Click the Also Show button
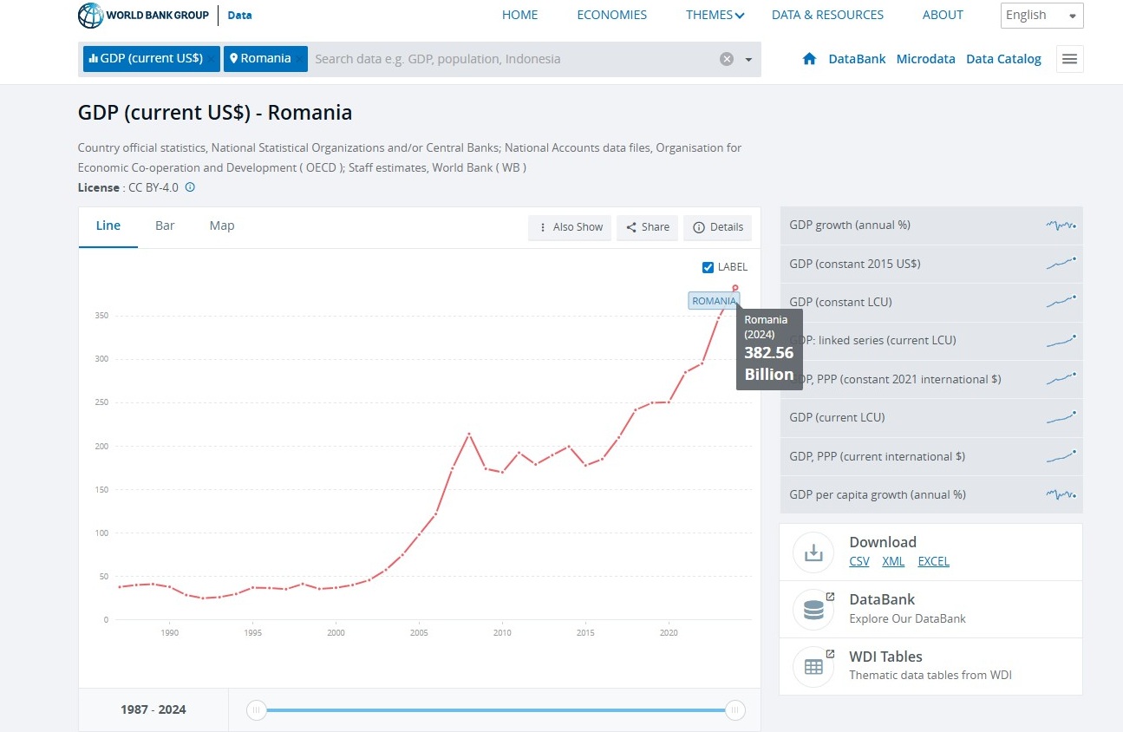 click(x=570, y=227)
